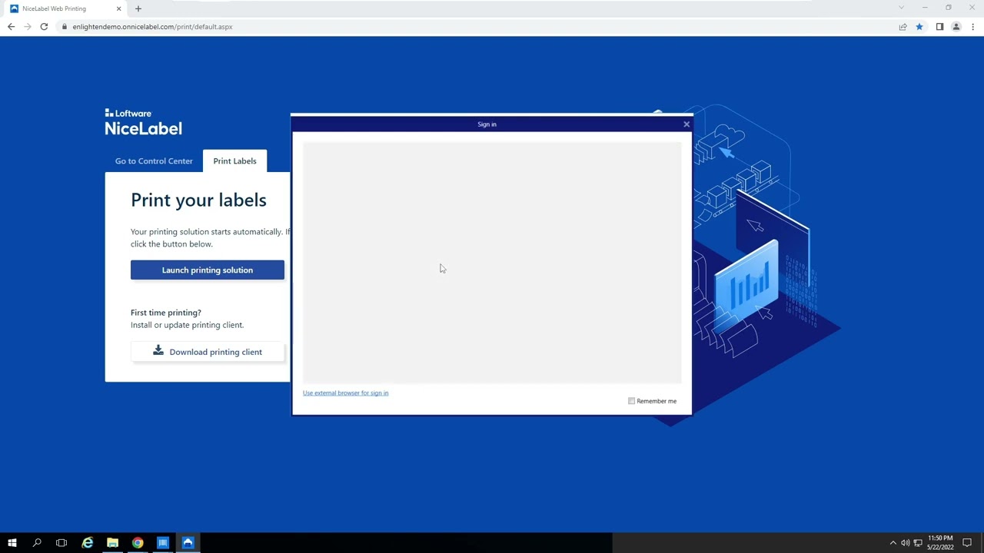Switch to Google Chrome in the taskbar
Image resolution: width=984 pixels, height=553 pixels.
point(138,543)
